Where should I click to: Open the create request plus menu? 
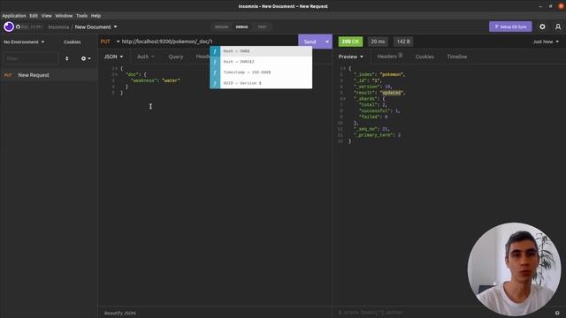pos(86,58)
